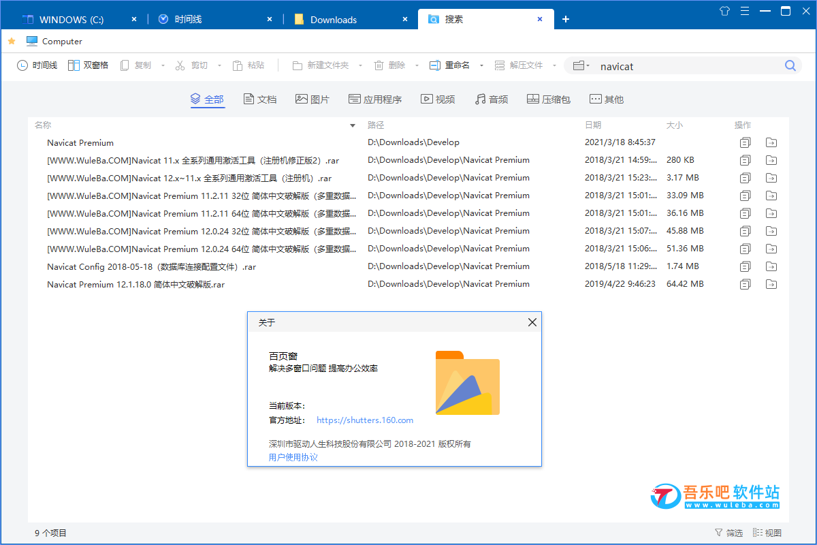Click the 视图 view button in status bar

(x=767, y=533)
